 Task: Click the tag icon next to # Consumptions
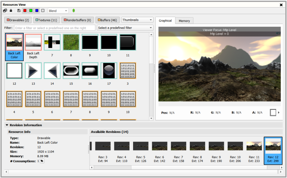coord(42,161)
